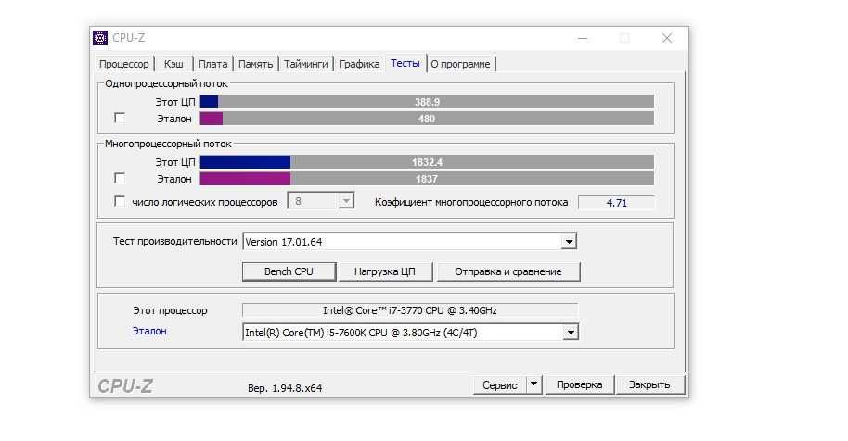Click the multi-thread Этот ЦП bar 1832.4
This screenshot has height=441, width=848.
(x=427, y=162)
